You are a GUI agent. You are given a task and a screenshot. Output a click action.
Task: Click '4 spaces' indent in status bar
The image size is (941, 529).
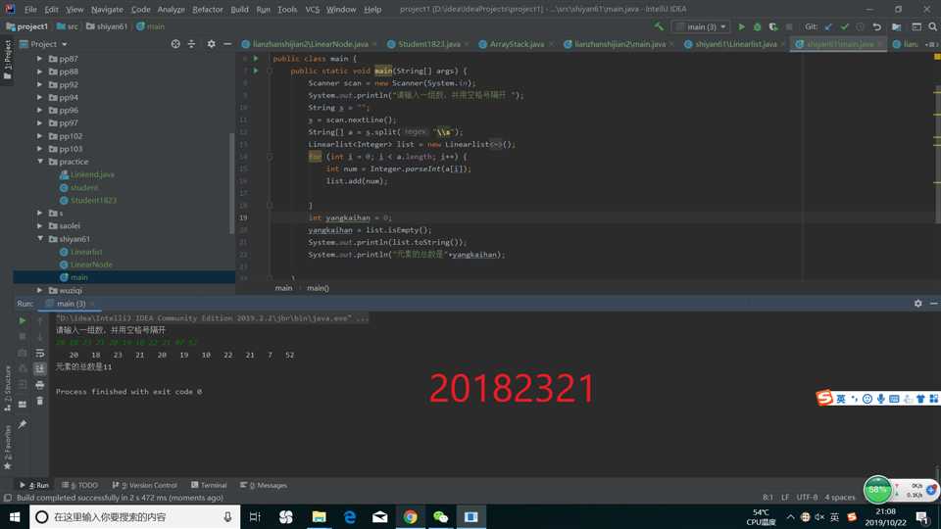tap(840, 498)
